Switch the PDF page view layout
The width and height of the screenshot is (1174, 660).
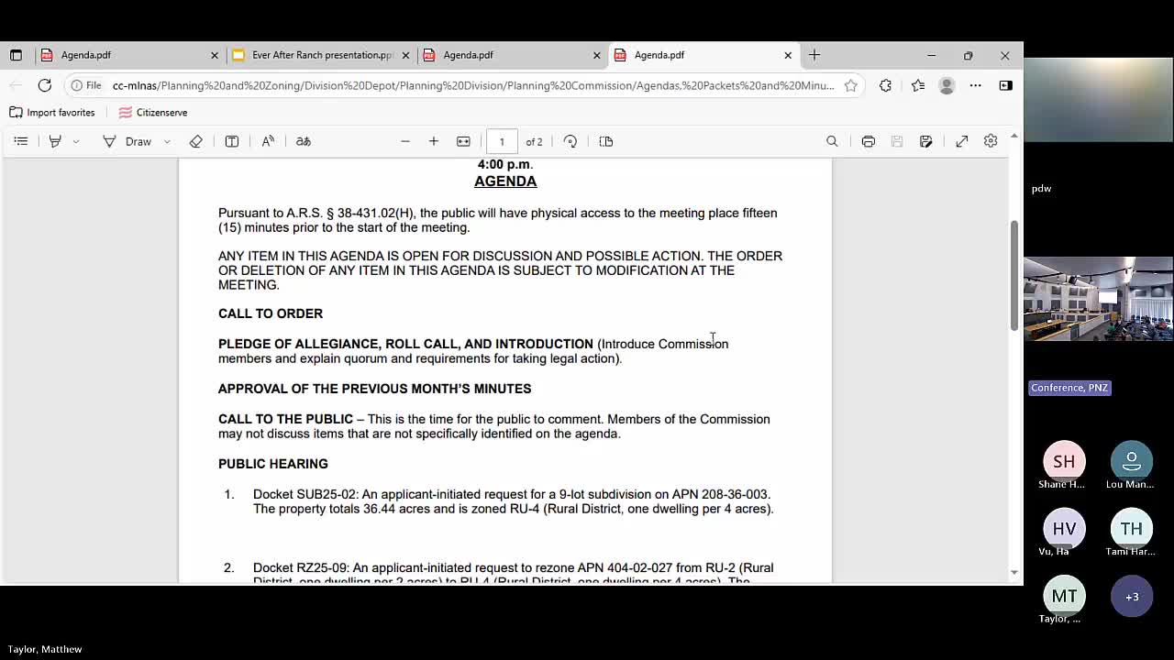tap(606, 141)
